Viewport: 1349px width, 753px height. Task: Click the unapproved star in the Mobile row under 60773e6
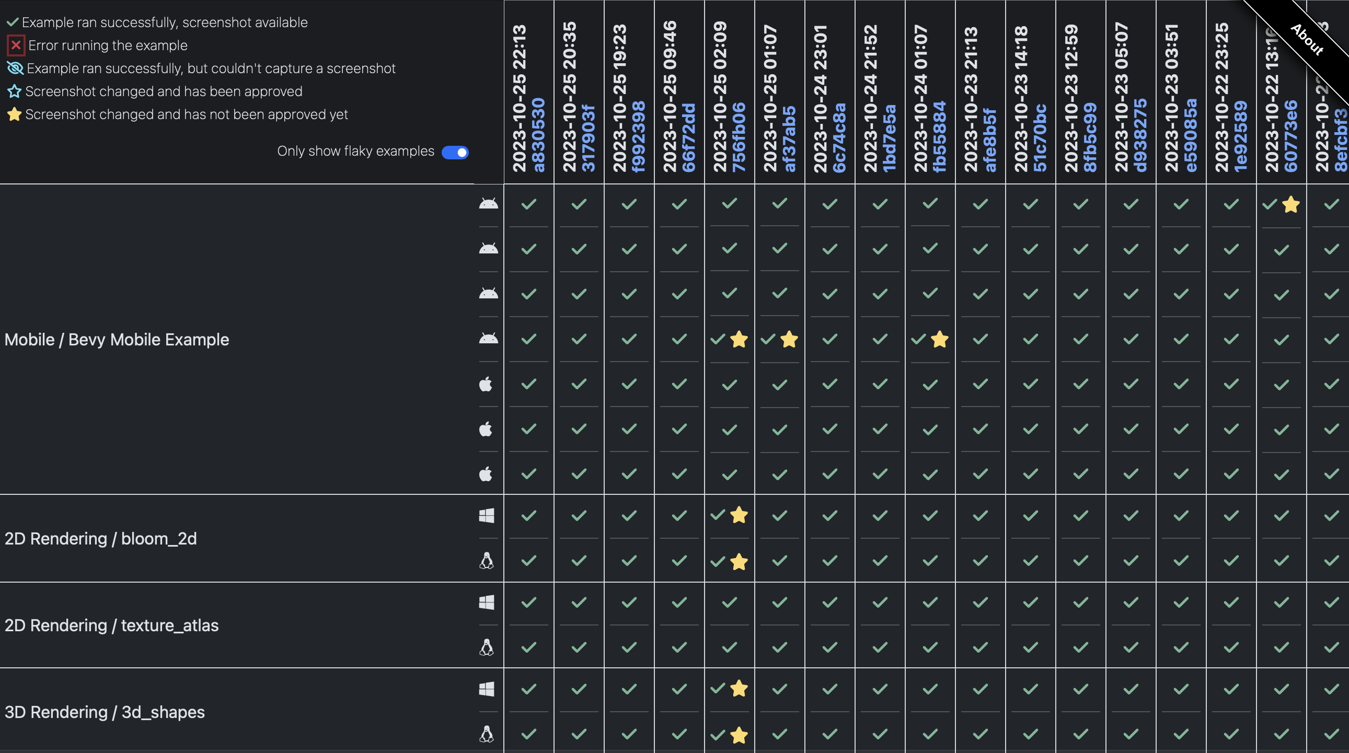click(1291, 204)
